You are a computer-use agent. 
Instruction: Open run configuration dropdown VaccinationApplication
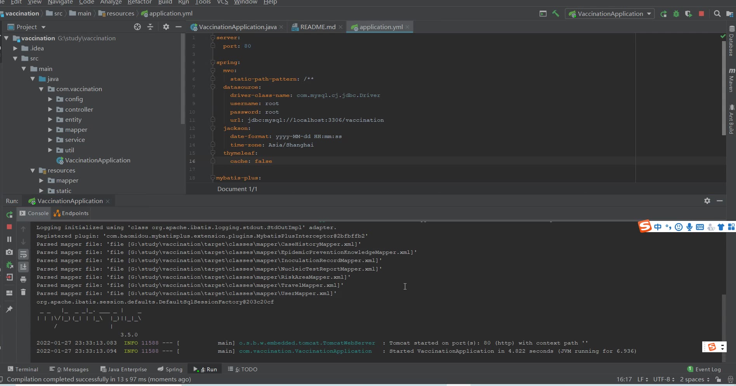[x=610, y=14]
